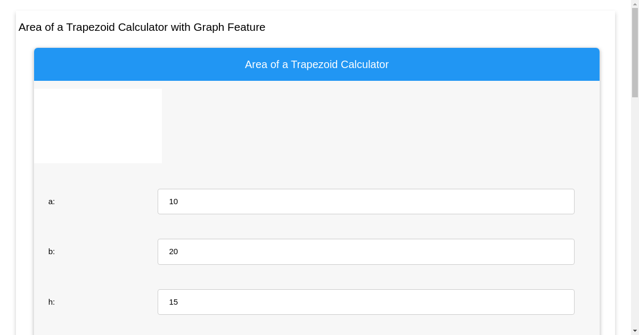Click the blue Area of a Trapezoid Calculator header
The height and width of the screenshot is (335, 639).
point(317,64)
